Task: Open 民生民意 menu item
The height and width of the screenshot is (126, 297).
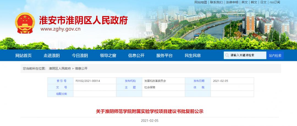Action: pos(193,55)
